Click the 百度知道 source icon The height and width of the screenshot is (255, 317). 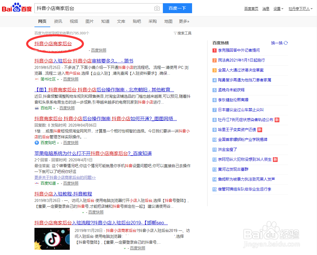[36, 183]
